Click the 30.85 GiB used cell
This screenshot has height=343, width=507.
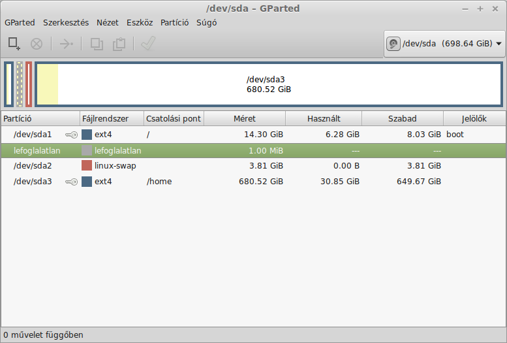click(340, 182)
